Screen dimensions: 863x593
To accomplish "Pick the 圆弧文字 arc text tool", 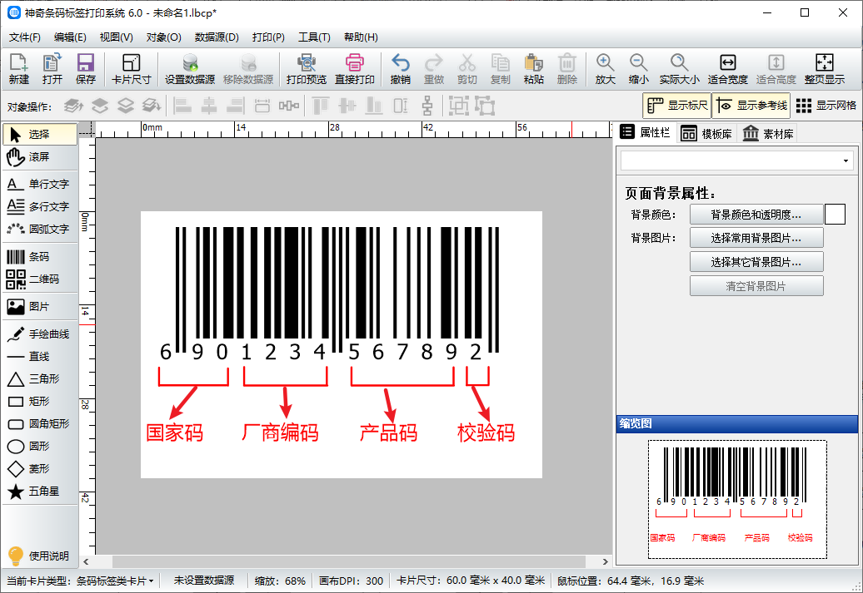I will tap(40, 230).
